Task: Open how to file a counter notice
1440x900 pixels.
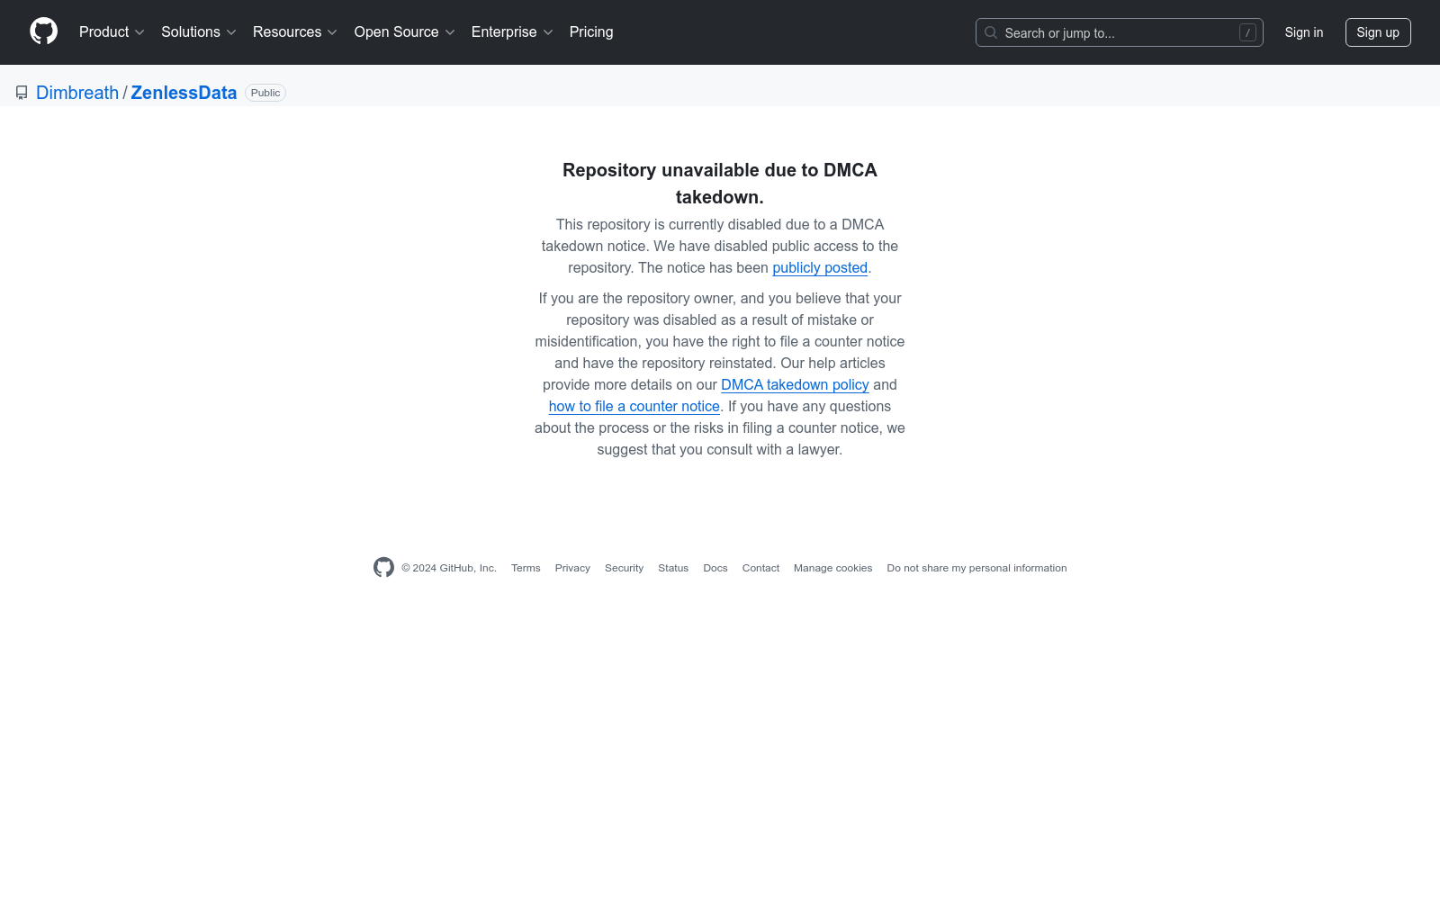Action: [x=634, y=406]
